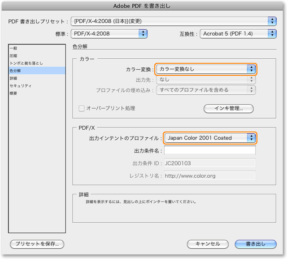Click the プロファイルの埋め込み dropdown
Screen dimensions: 287x259
click(x=206, y=90)
